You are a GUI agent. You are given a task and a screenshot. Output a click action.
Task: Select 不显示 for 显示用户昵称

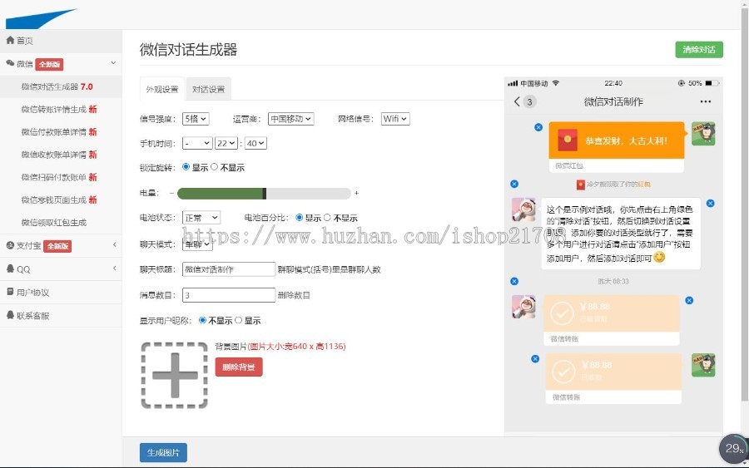pyautogui.click(x=202, y=320)
